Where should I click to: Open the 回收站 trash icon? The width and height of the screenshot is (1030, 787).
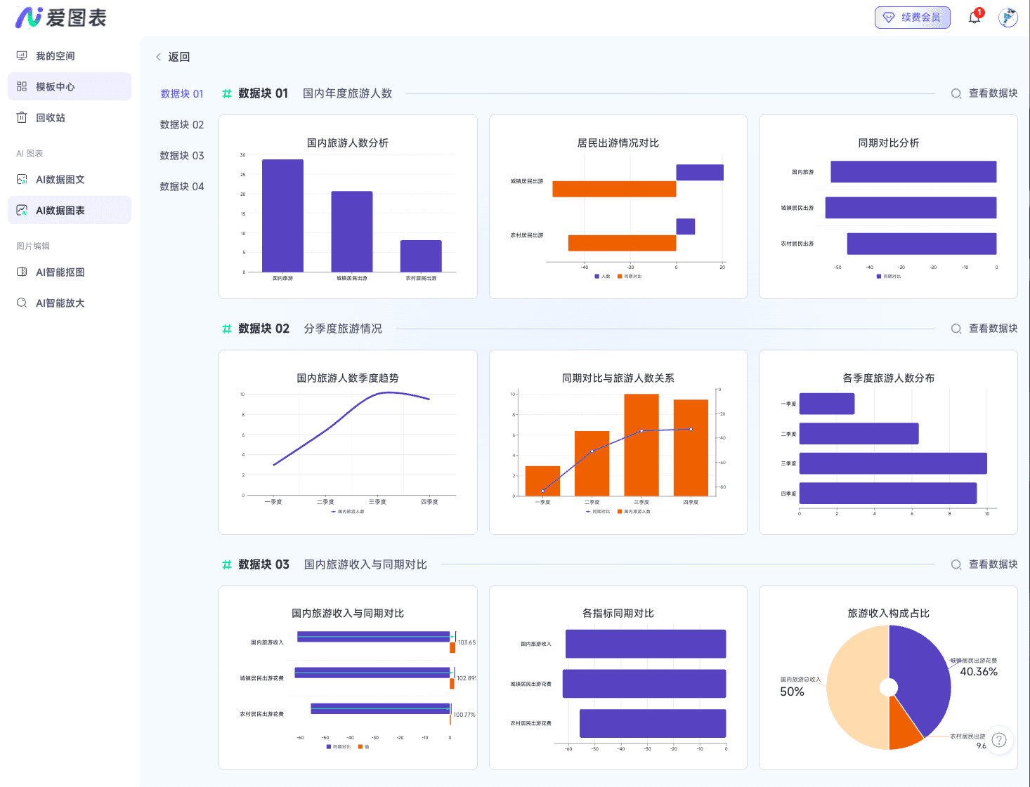click(x=22, y=117)
